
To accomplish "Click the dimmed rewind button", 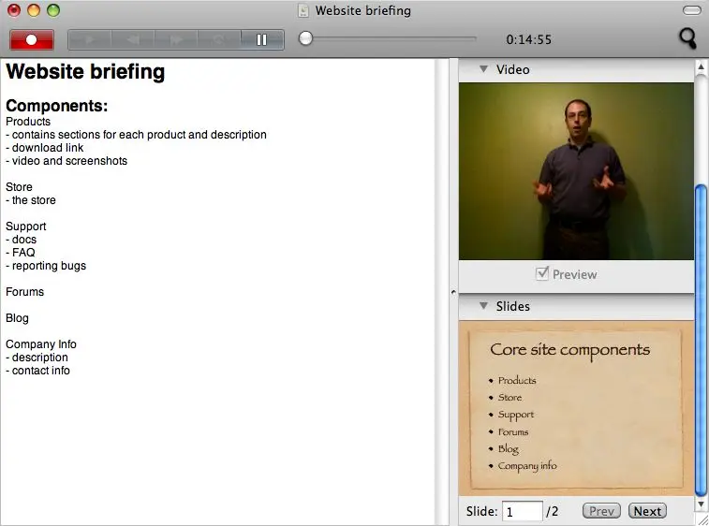I will click(132, 39).
